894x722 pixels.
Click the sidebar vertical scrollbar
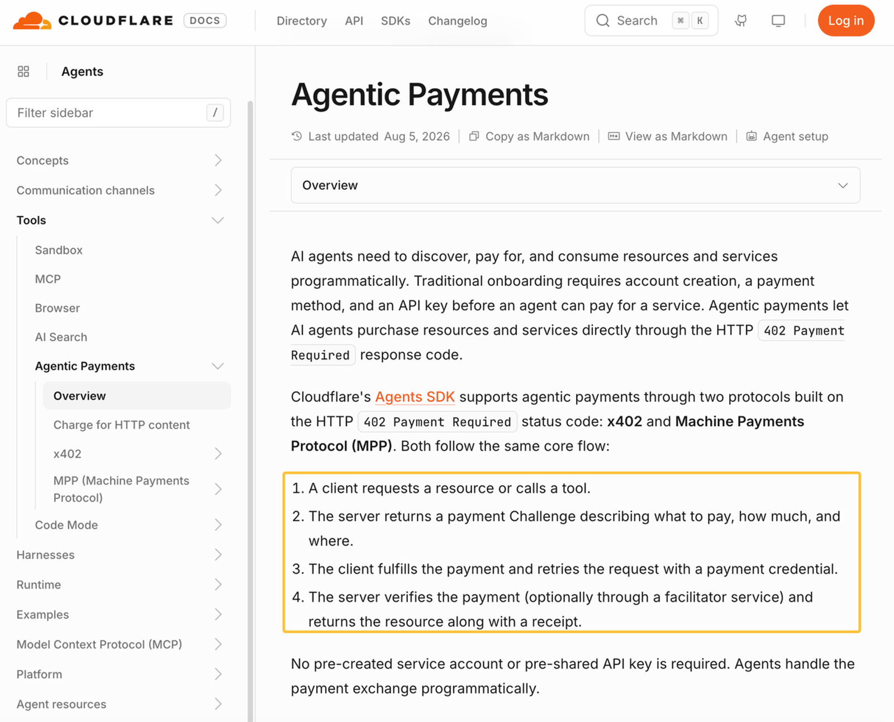251,410
